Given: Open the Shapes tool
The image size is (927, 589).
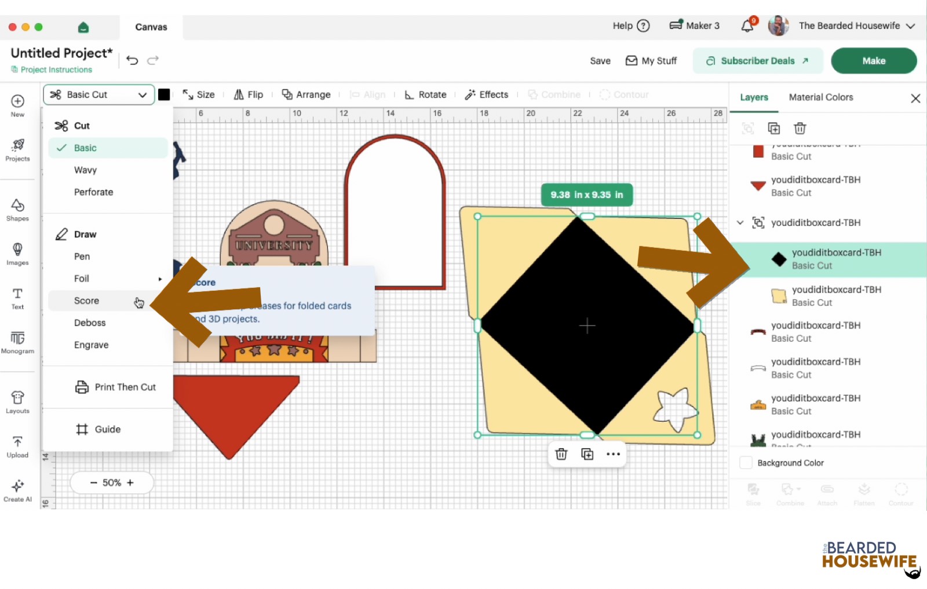Looking at the screenshot, I should tap(17, 210).
